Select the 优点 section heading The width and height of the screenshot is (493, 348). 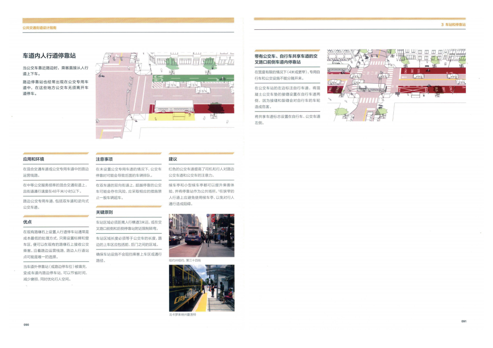[27, 222]
